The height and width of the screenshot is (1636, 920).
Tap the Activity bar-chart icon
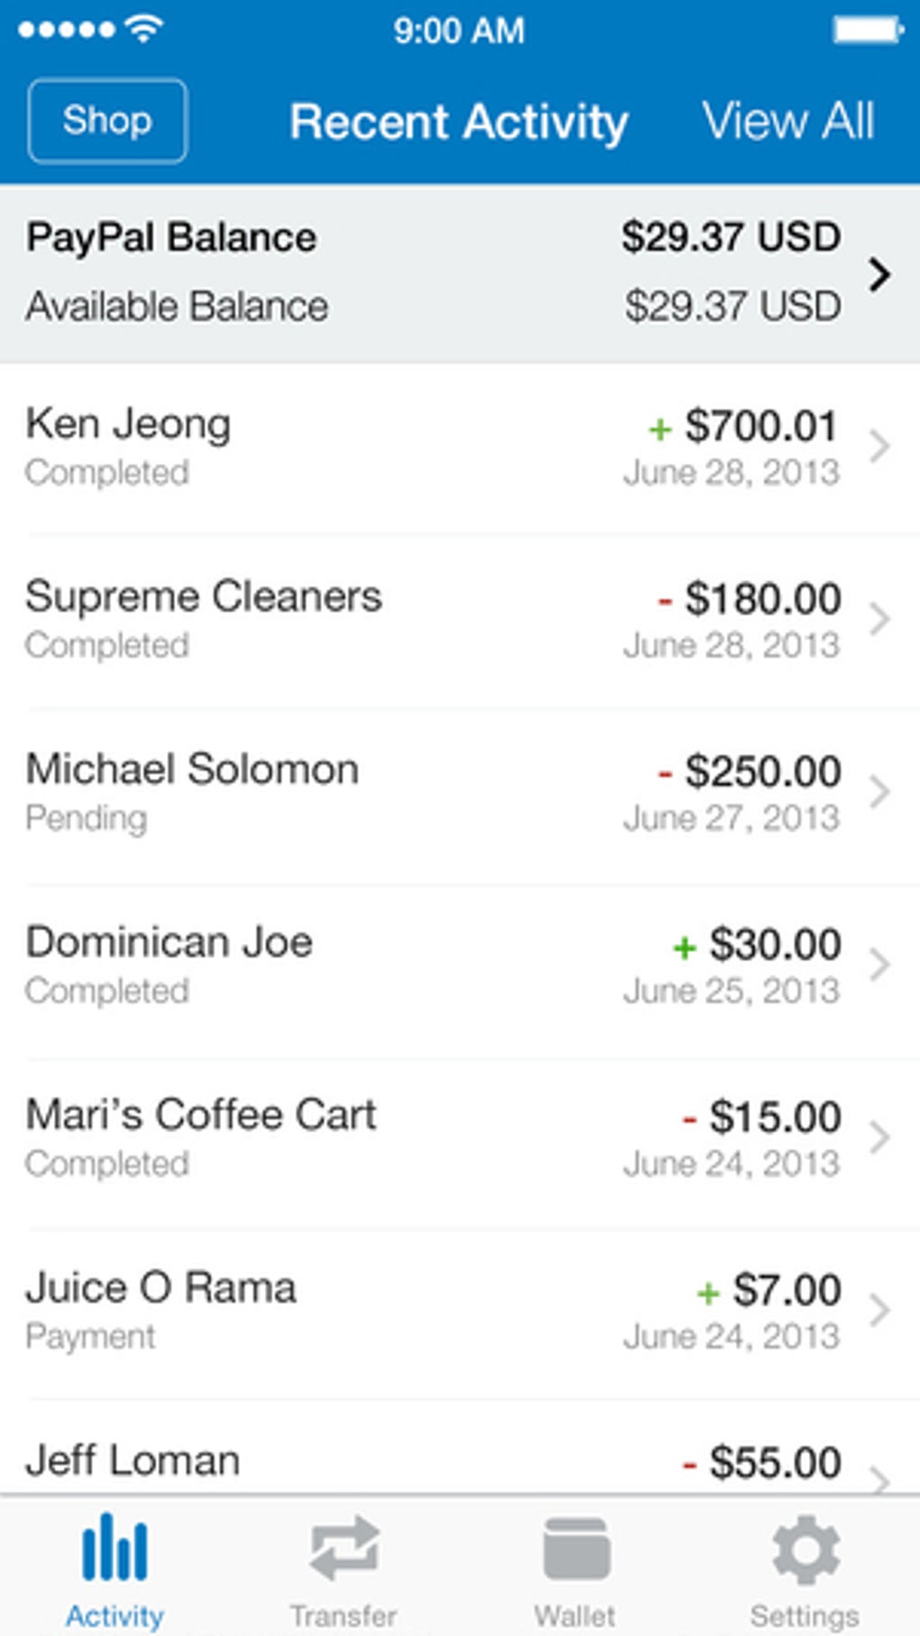coord(115,1548)
